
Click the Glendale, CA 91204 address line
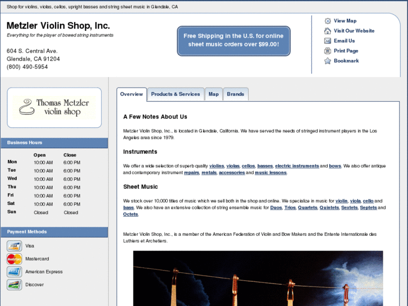coord(33,59)
